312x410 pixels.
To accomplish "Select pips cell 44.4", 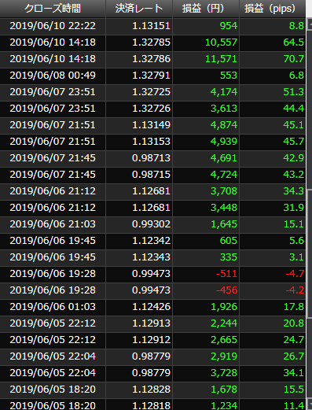I will click(273, 109).
